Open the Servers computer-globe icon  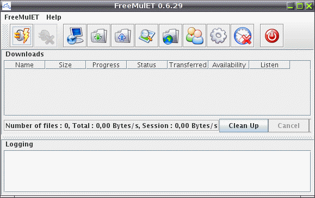[75, 36]
